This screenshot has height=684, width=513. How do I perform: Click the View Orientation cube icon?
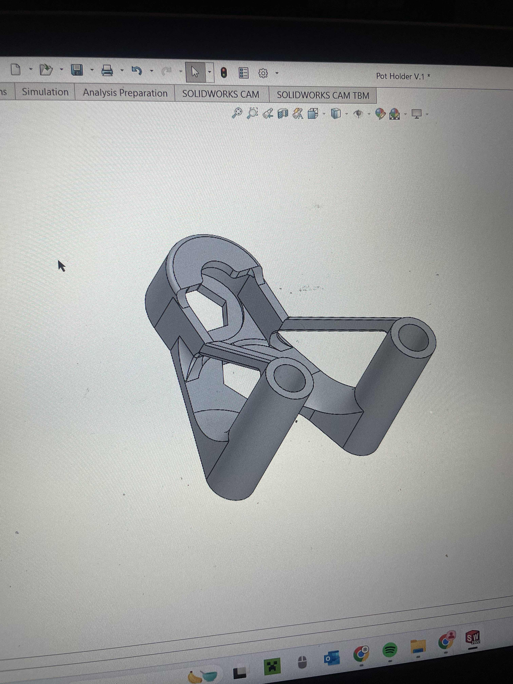tap(313, 114)
